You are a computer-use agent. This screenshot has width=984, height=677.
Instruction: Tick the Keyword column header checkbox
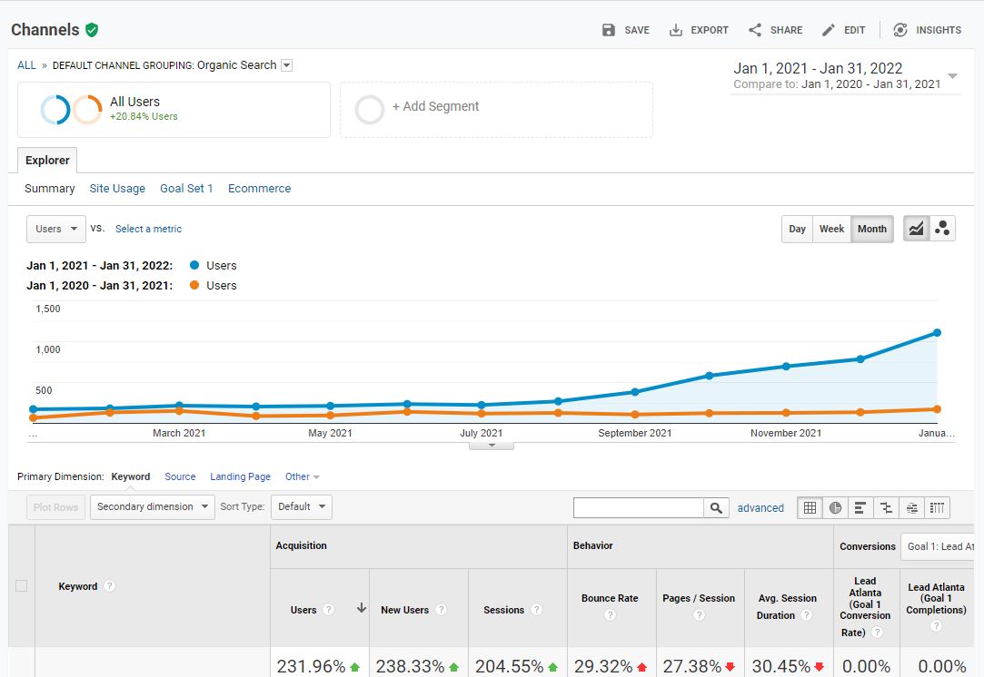tap(22, 586)
